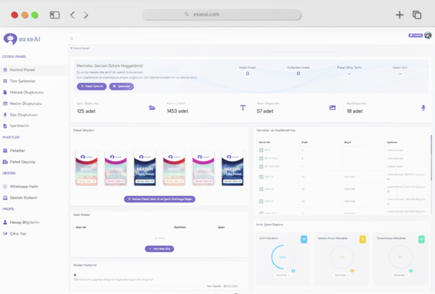This screenshot has width=435, height=294.
Task: Go back using the browser back arrow
Action: [x=72, y=15]
